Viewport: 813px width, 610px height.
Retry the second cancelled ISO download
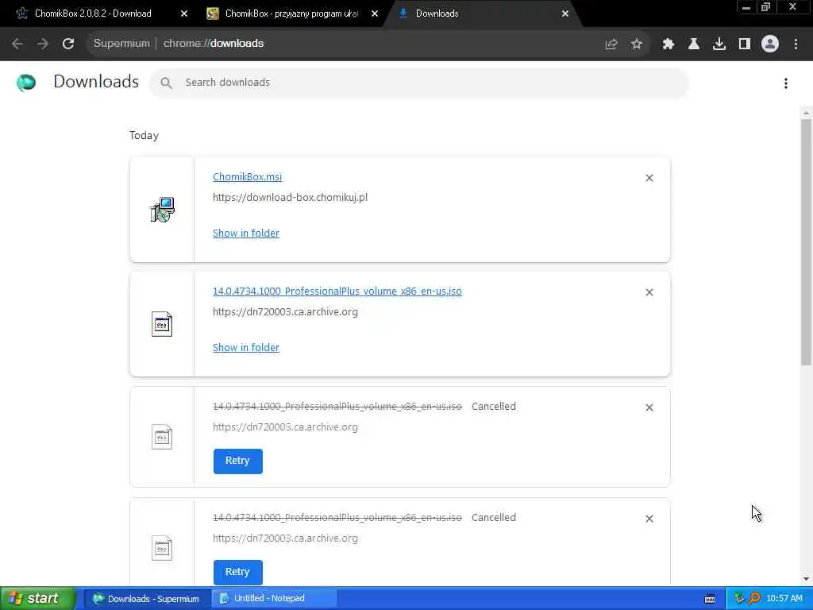tap(237, 572)
